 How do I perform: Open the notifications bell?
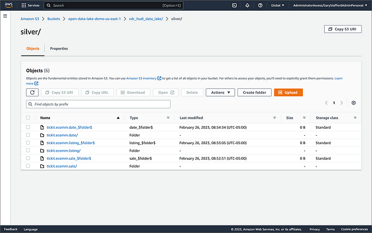(247, 5)
